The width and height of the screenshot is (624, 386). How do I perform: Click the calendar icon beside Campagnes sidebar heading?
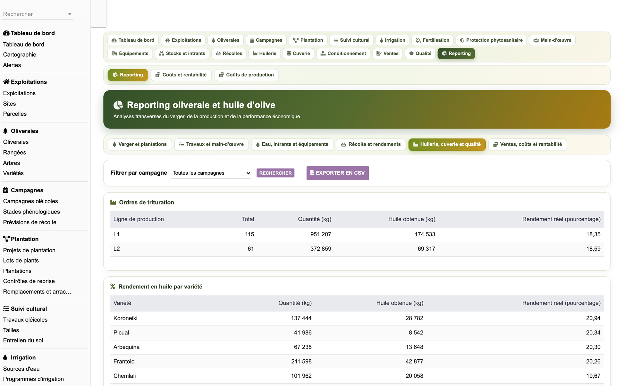(x=6, y=190)
